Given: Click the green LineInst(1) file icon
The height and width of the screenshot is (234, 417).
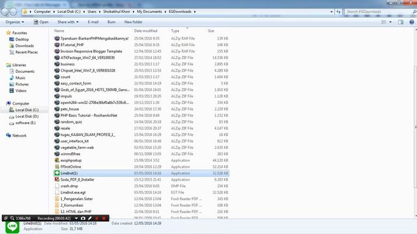Looking at the screenshot, I should 57,174.
